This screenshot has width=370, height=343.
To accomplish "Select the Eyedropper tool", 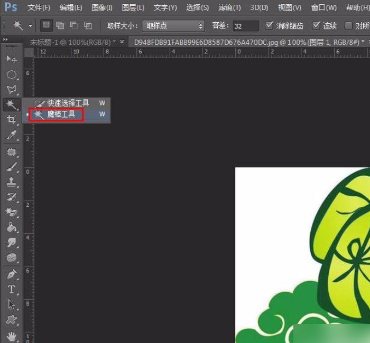I will click(11, 135).
